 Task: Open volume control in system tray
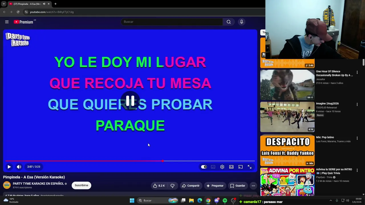(x=347, y=200)
